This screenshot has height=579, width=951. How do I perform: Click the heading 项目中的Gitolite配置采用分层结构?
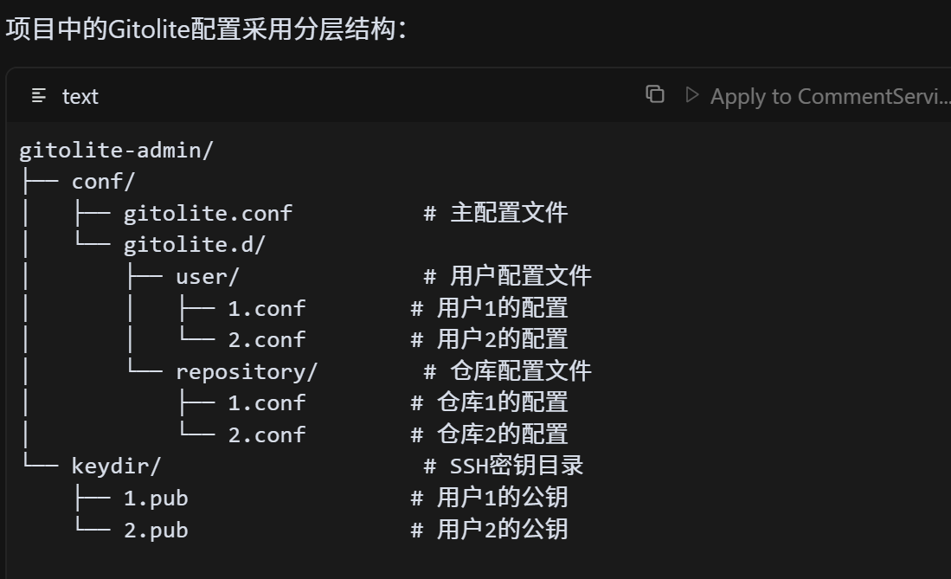[x=206, y=29]
